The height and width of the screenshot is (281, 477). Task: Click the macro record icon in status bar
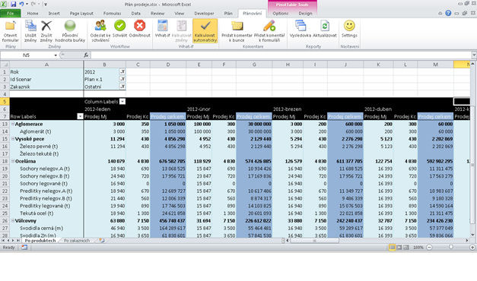[24, 248]
